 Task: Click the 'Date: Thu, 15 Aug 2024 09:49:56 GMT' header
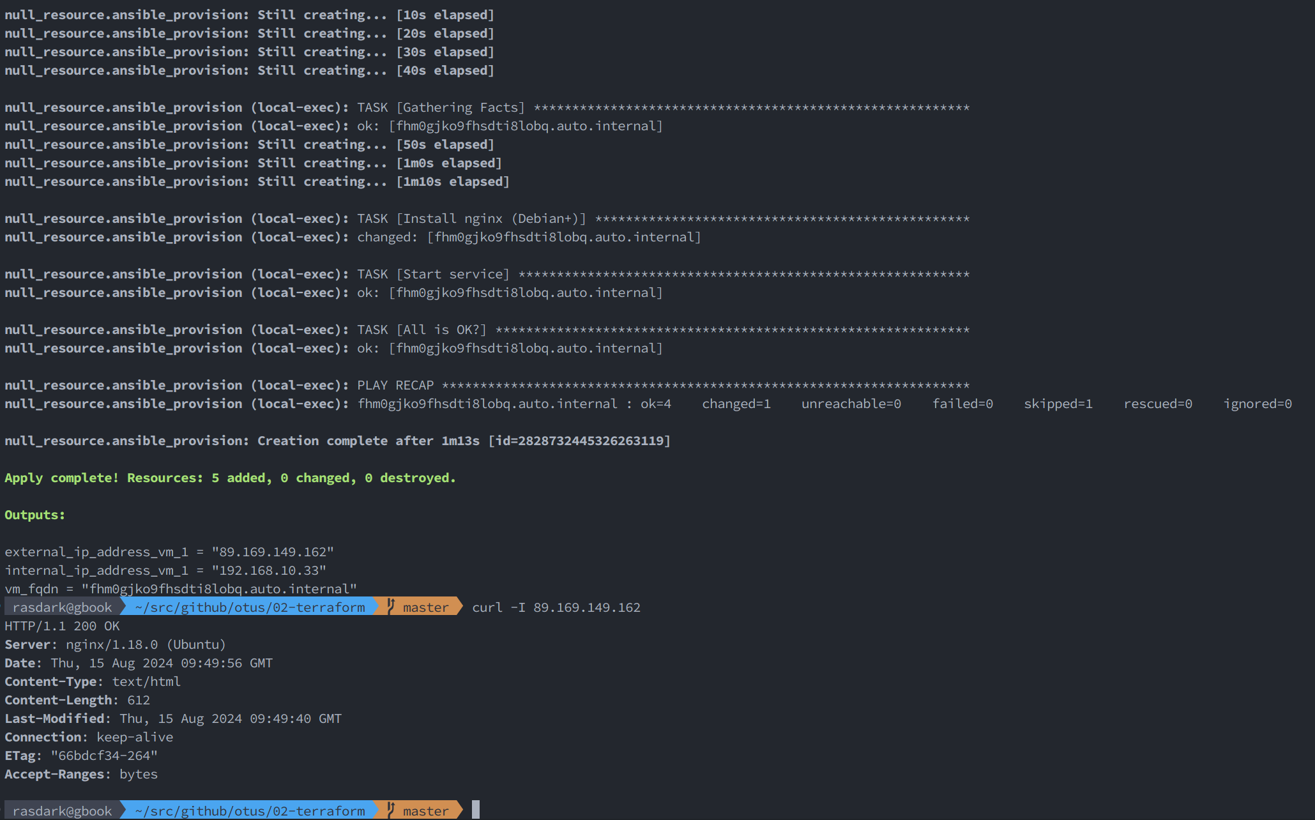point(139,663)
